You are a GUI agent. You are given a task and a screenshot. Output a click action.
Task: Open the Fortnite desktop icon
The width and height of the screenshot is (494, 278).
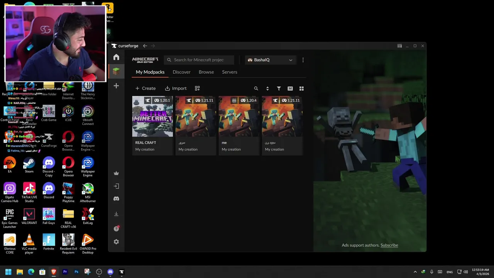pyautogui.click(x=49, y=242)
